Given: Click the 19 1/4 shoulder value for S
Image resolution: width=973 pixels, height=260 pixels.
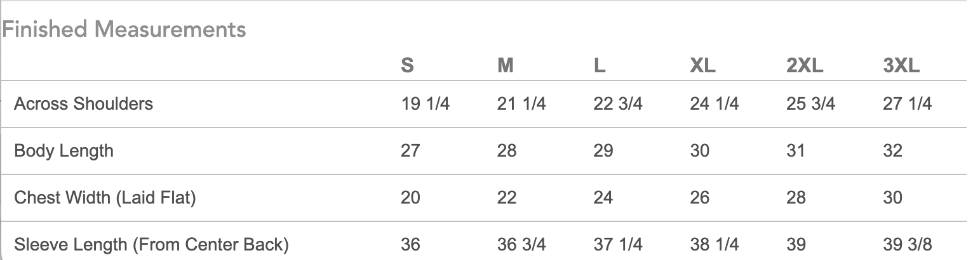Looking at the screenshot, I should pyautogui.click(x=426, y=104).
